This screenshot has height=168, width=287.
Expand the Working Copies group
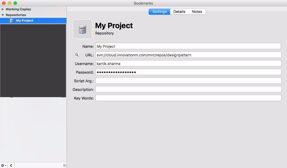click(x=3, y=9)
